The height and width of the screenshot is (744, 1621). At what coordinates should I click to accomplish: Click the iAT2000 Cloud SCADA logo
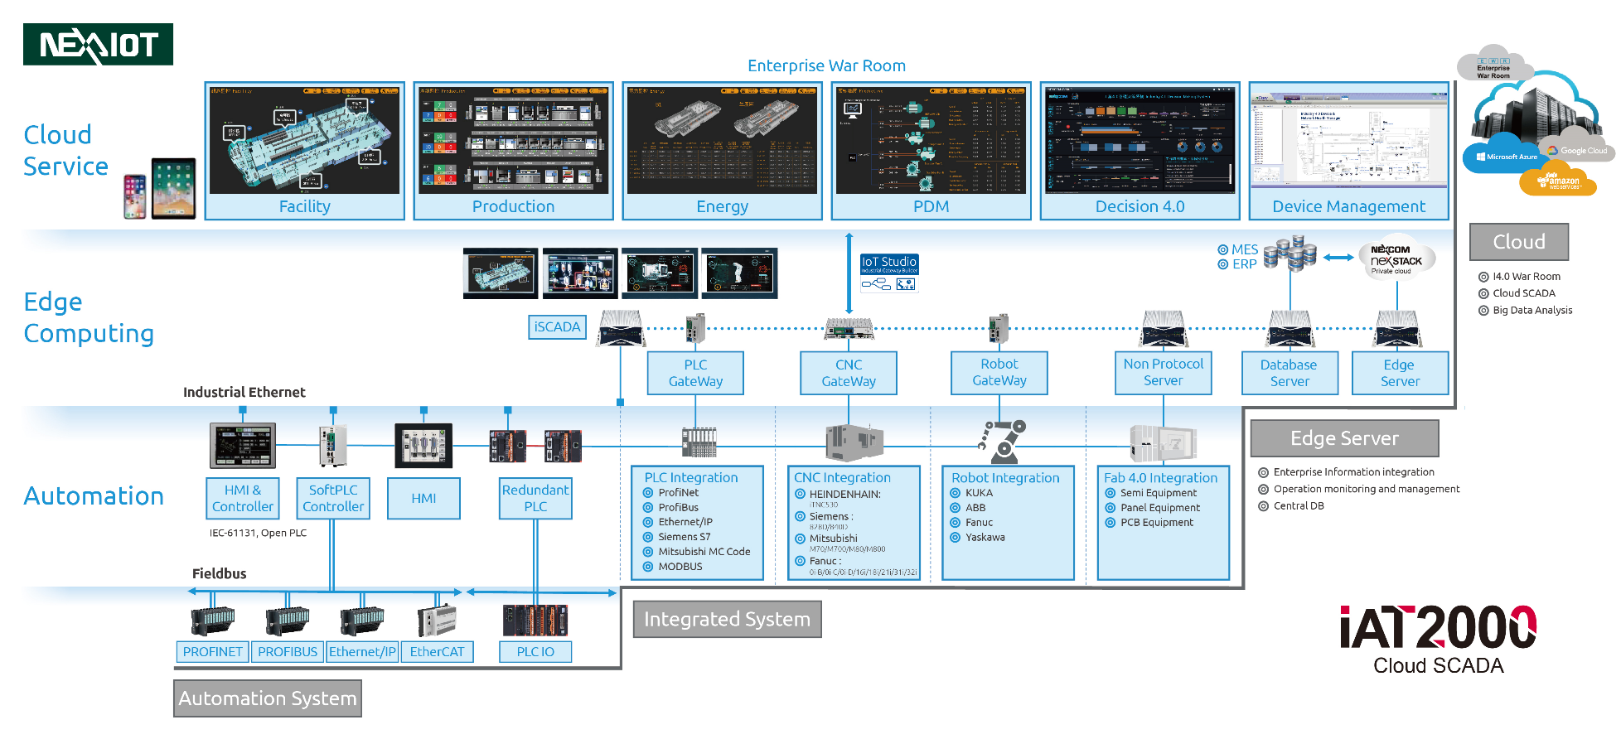point(1439,640)
